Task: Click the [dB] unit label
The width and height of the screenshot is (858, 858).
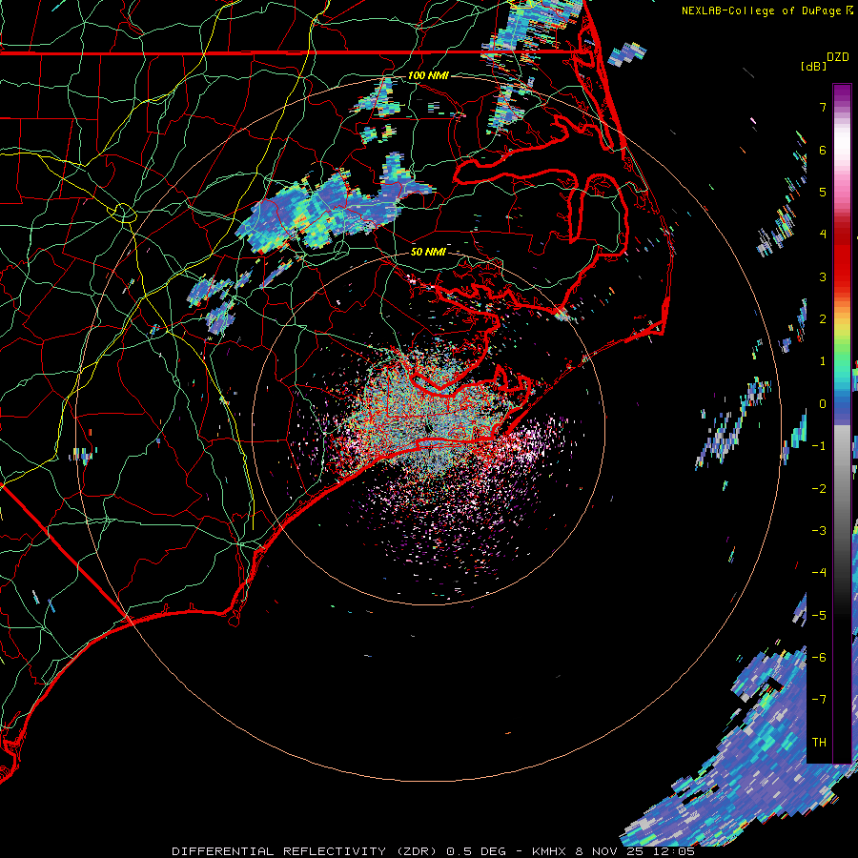Action: pyautogui.click(x=814, y=66)
